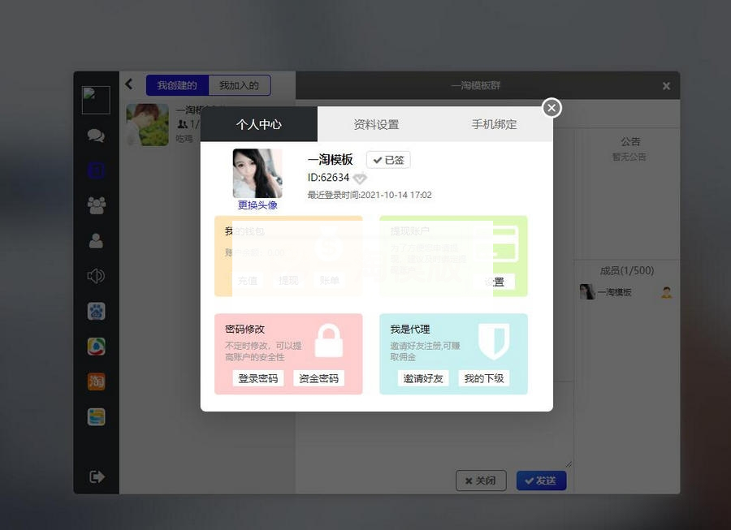Viewport: 731px width, 530px height.
Task: Open announcements via the speaker icon
Action: point(96,276)
